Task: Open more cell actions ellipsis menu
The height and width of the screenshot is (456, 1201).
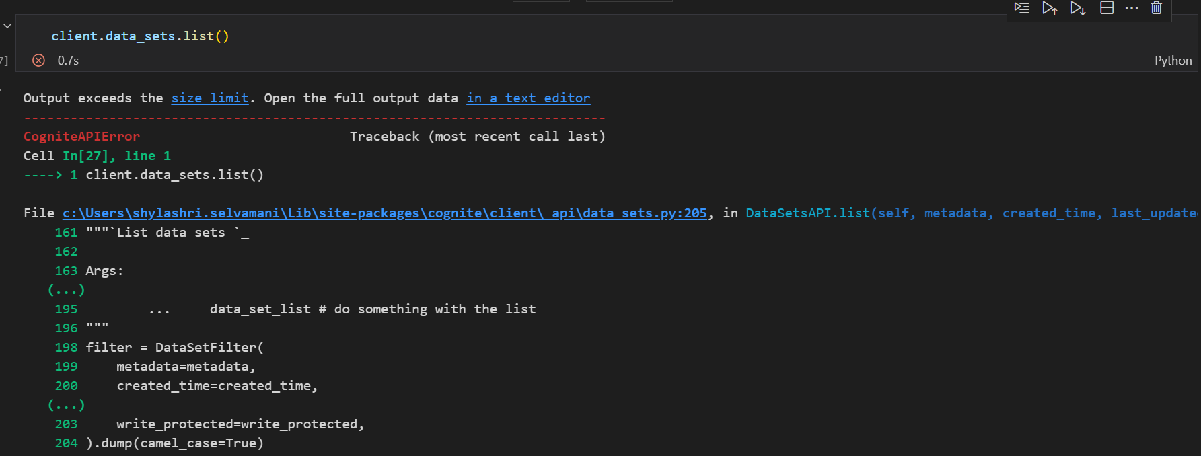Action: point(1132,8)
